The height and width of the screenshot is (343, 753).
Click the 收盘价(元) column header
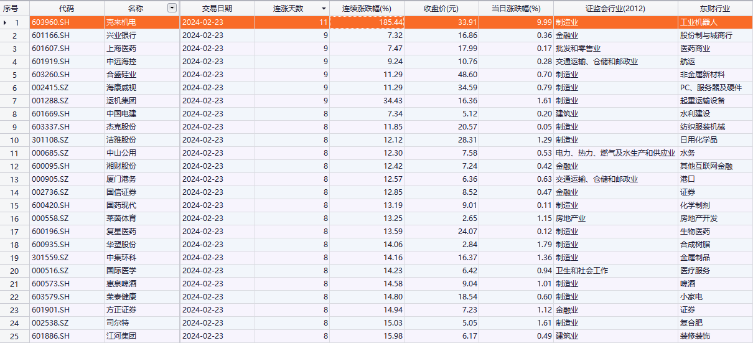tap(441, 9)
